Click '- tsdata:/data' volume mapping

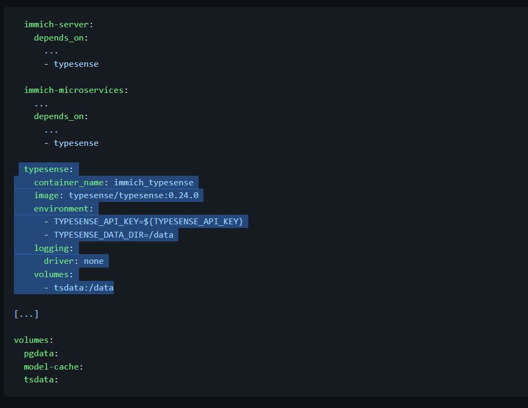(79, 288)
